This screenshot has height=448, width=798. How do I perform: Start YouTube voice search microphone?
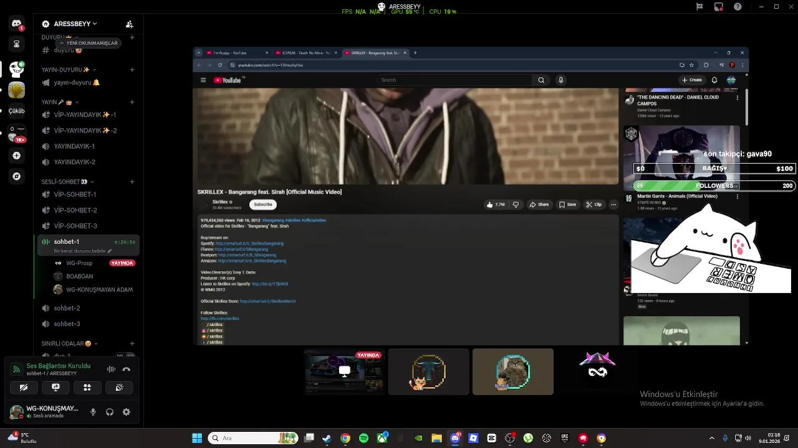tap(560, 80)
